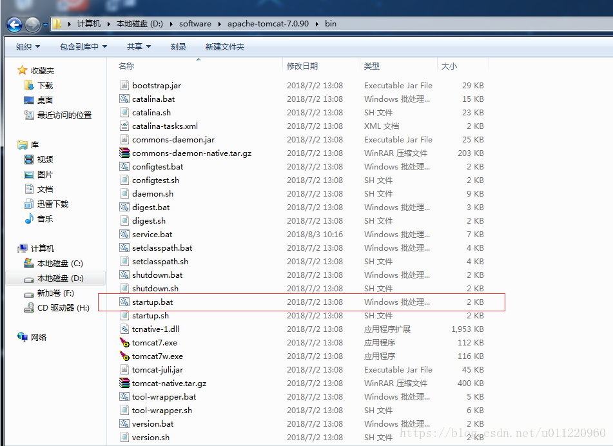Open the recent locations dropdown arrow

45,25
